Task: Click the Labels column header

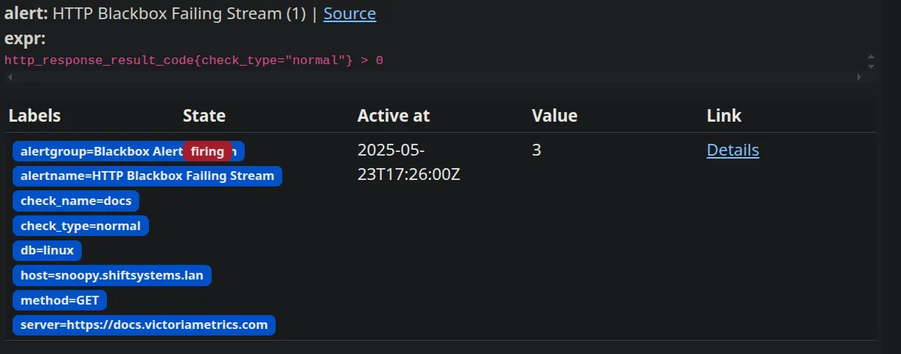Action: [35, 116]
